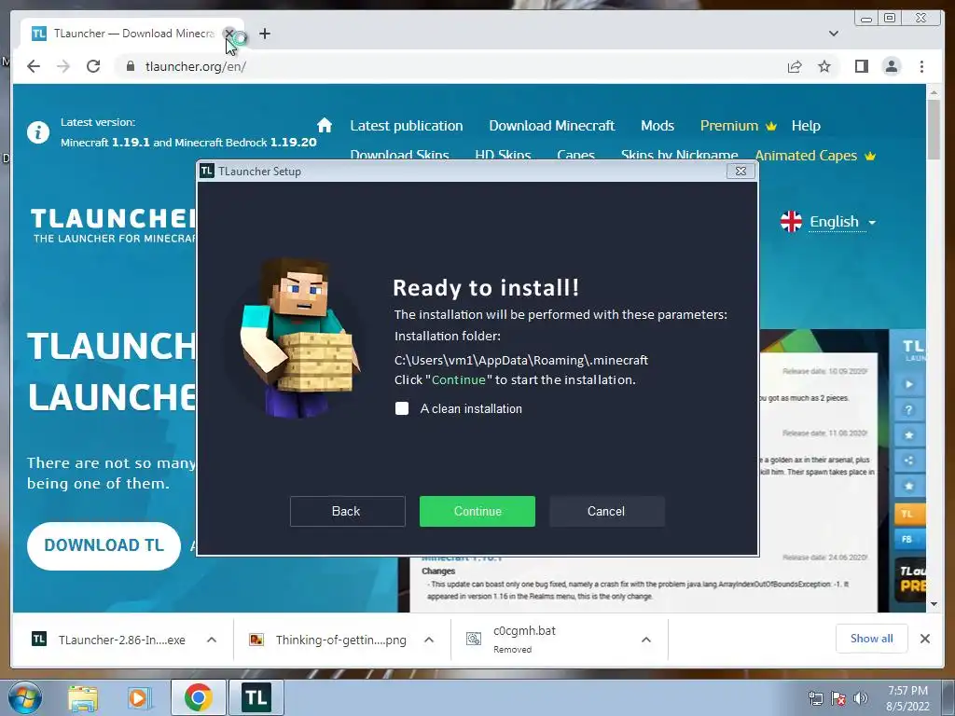Click the network tray icon

(815, 698)
